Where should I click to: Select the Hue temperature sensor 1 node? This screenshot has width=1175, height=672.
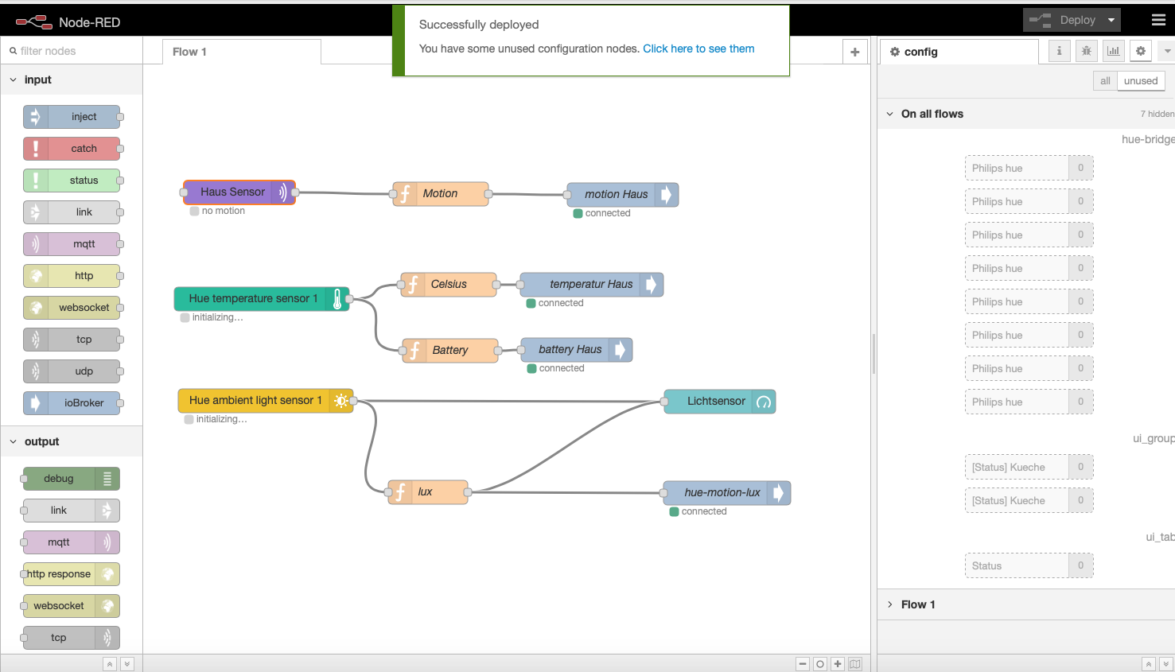pyautogui.click(x=262, y=299)
